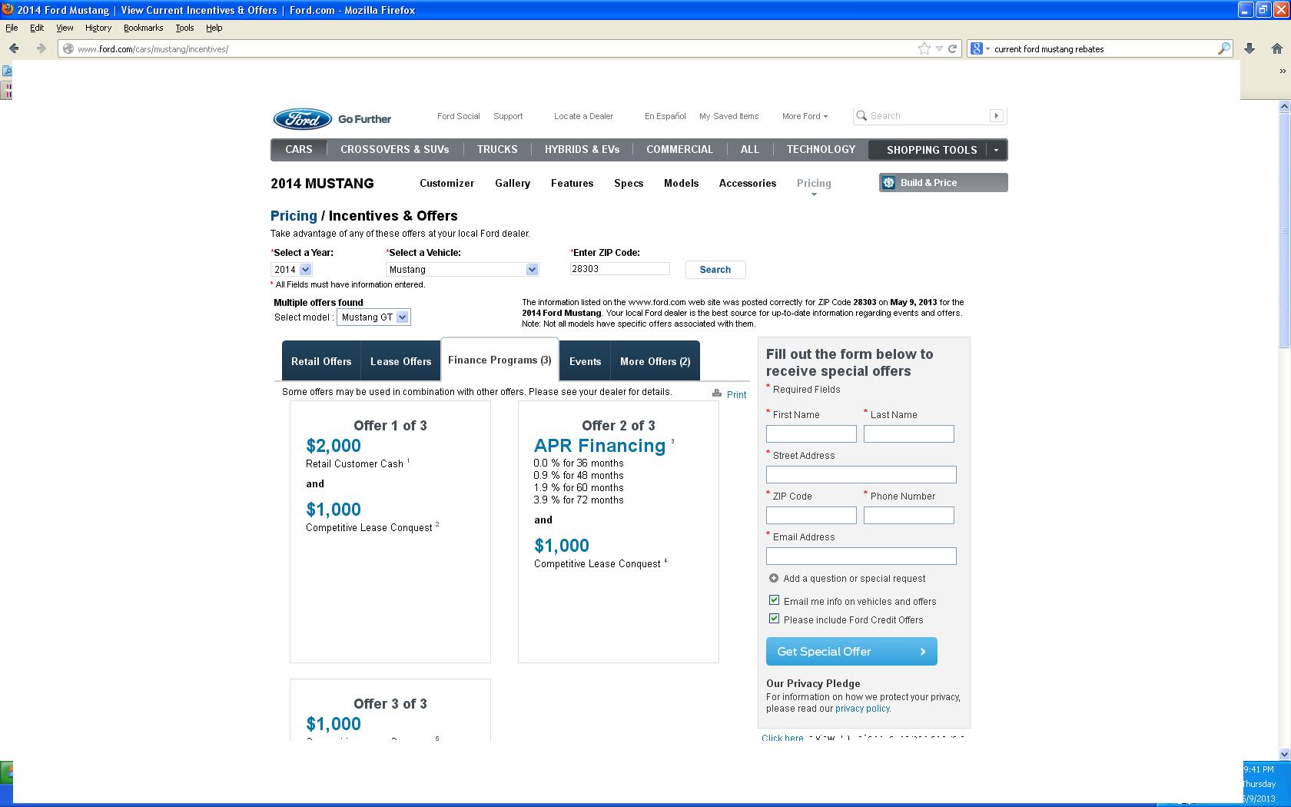Viewport: 1291px width, 807px height.
Task: Click the Email Address input field
Action: (x=861, y=556)
